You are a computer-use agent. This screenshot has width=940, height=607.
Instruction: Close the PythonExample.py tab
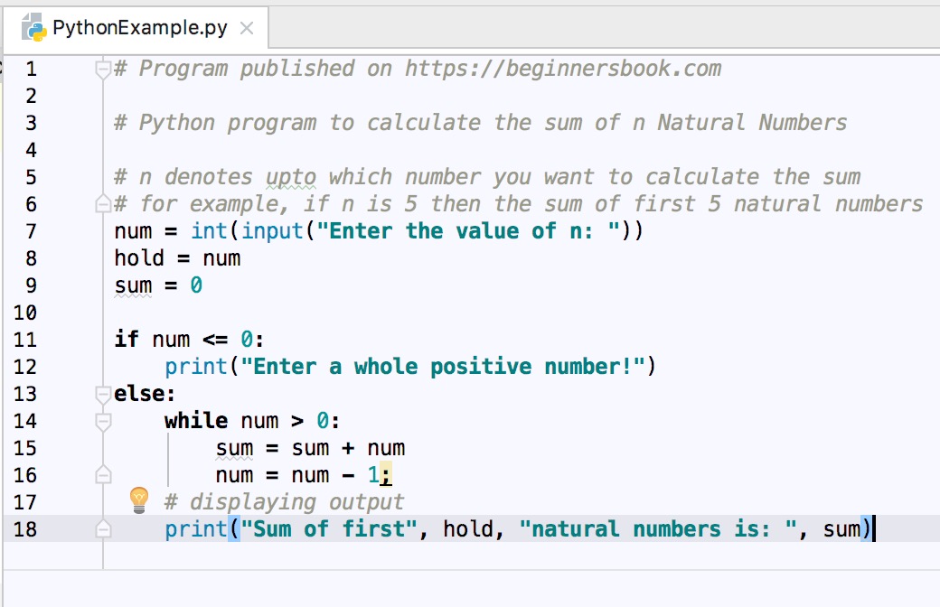[246, 28]
